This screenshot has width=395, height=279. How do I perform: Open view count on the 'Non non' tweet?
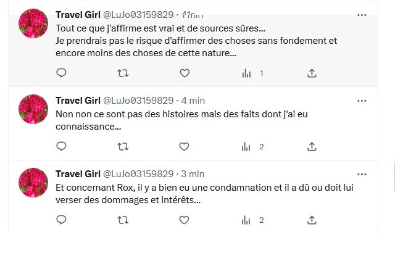pyautogui.click(x=246, y=146)
